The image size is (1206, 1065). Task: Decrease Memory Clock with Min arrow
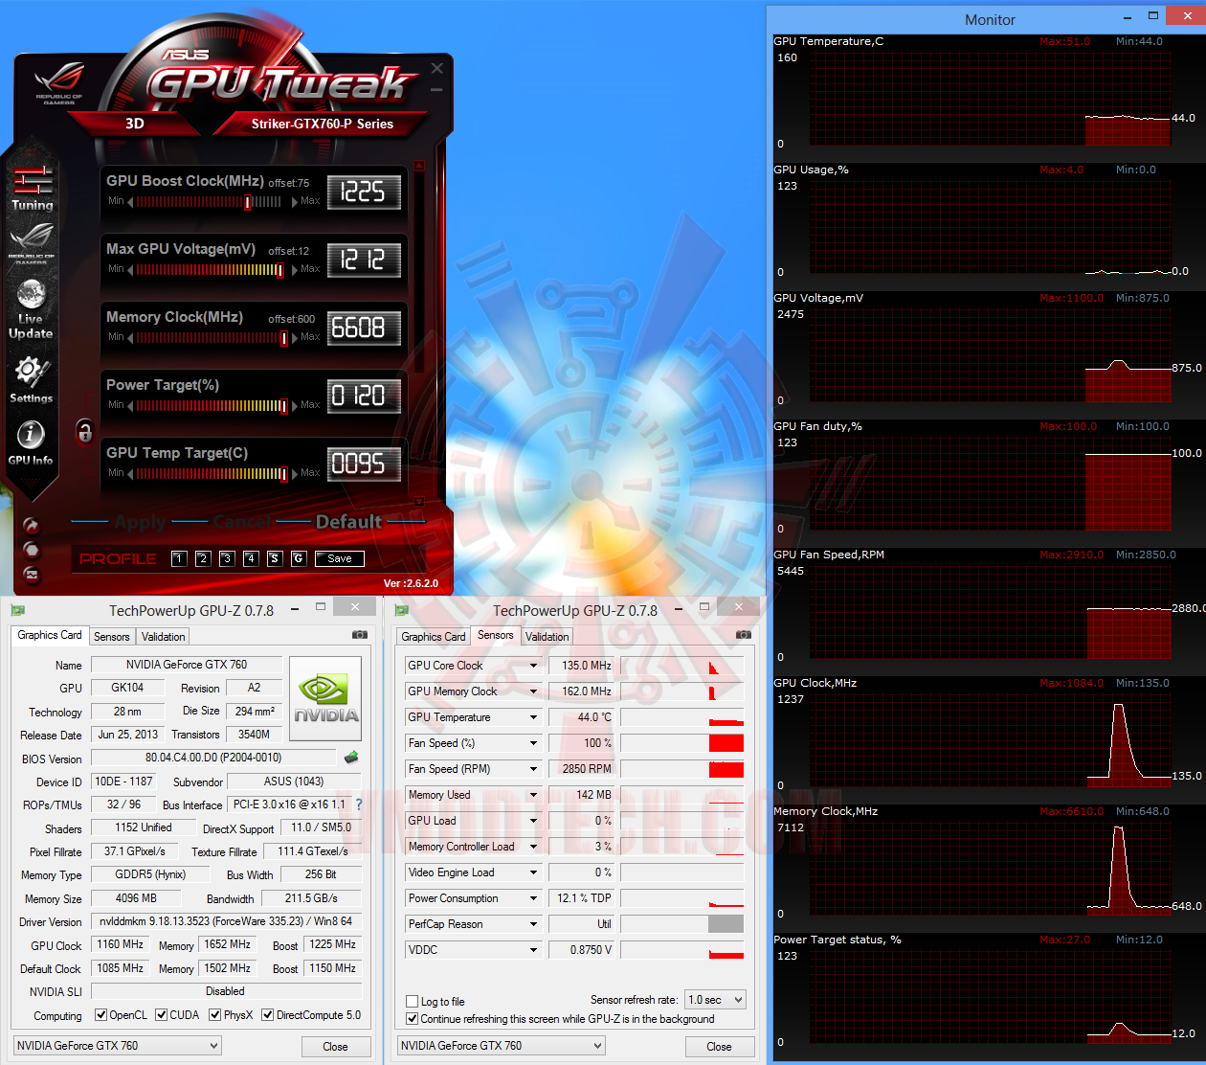point(130,338)
